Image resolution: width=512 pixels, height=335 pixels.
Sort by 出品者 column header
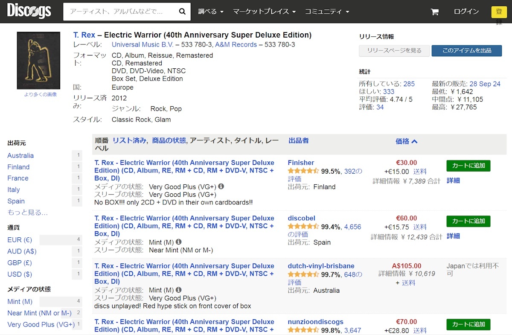click(299, 140)
